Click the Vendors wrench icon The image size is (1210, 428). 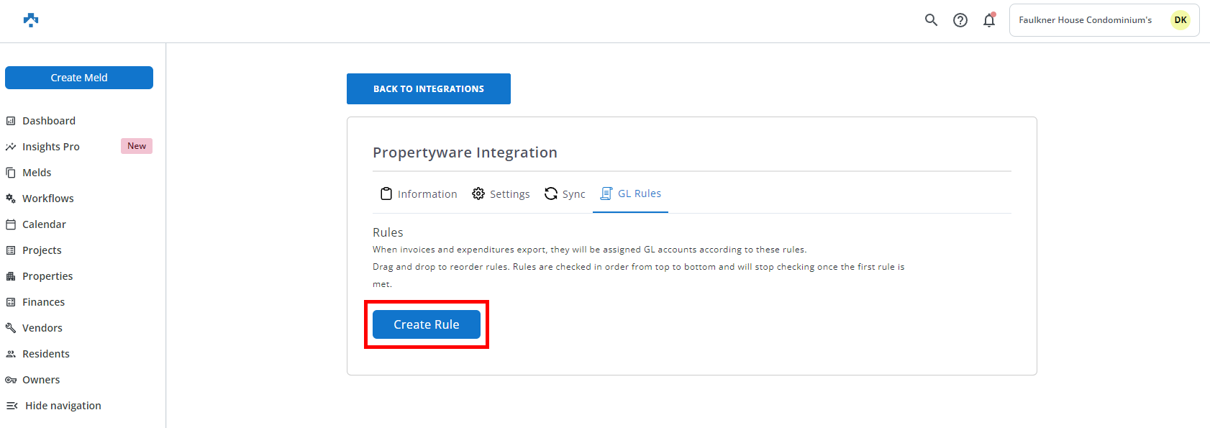pyautogui.click(x=11, y=328)
